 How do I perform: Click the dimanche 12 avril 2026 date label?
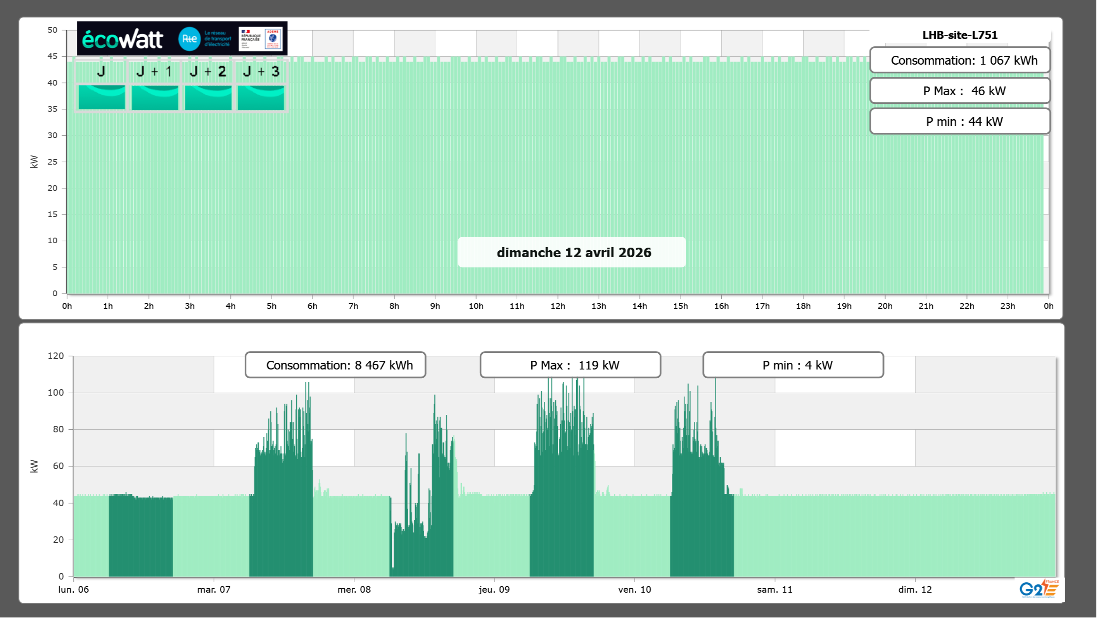tap(571, 252)
